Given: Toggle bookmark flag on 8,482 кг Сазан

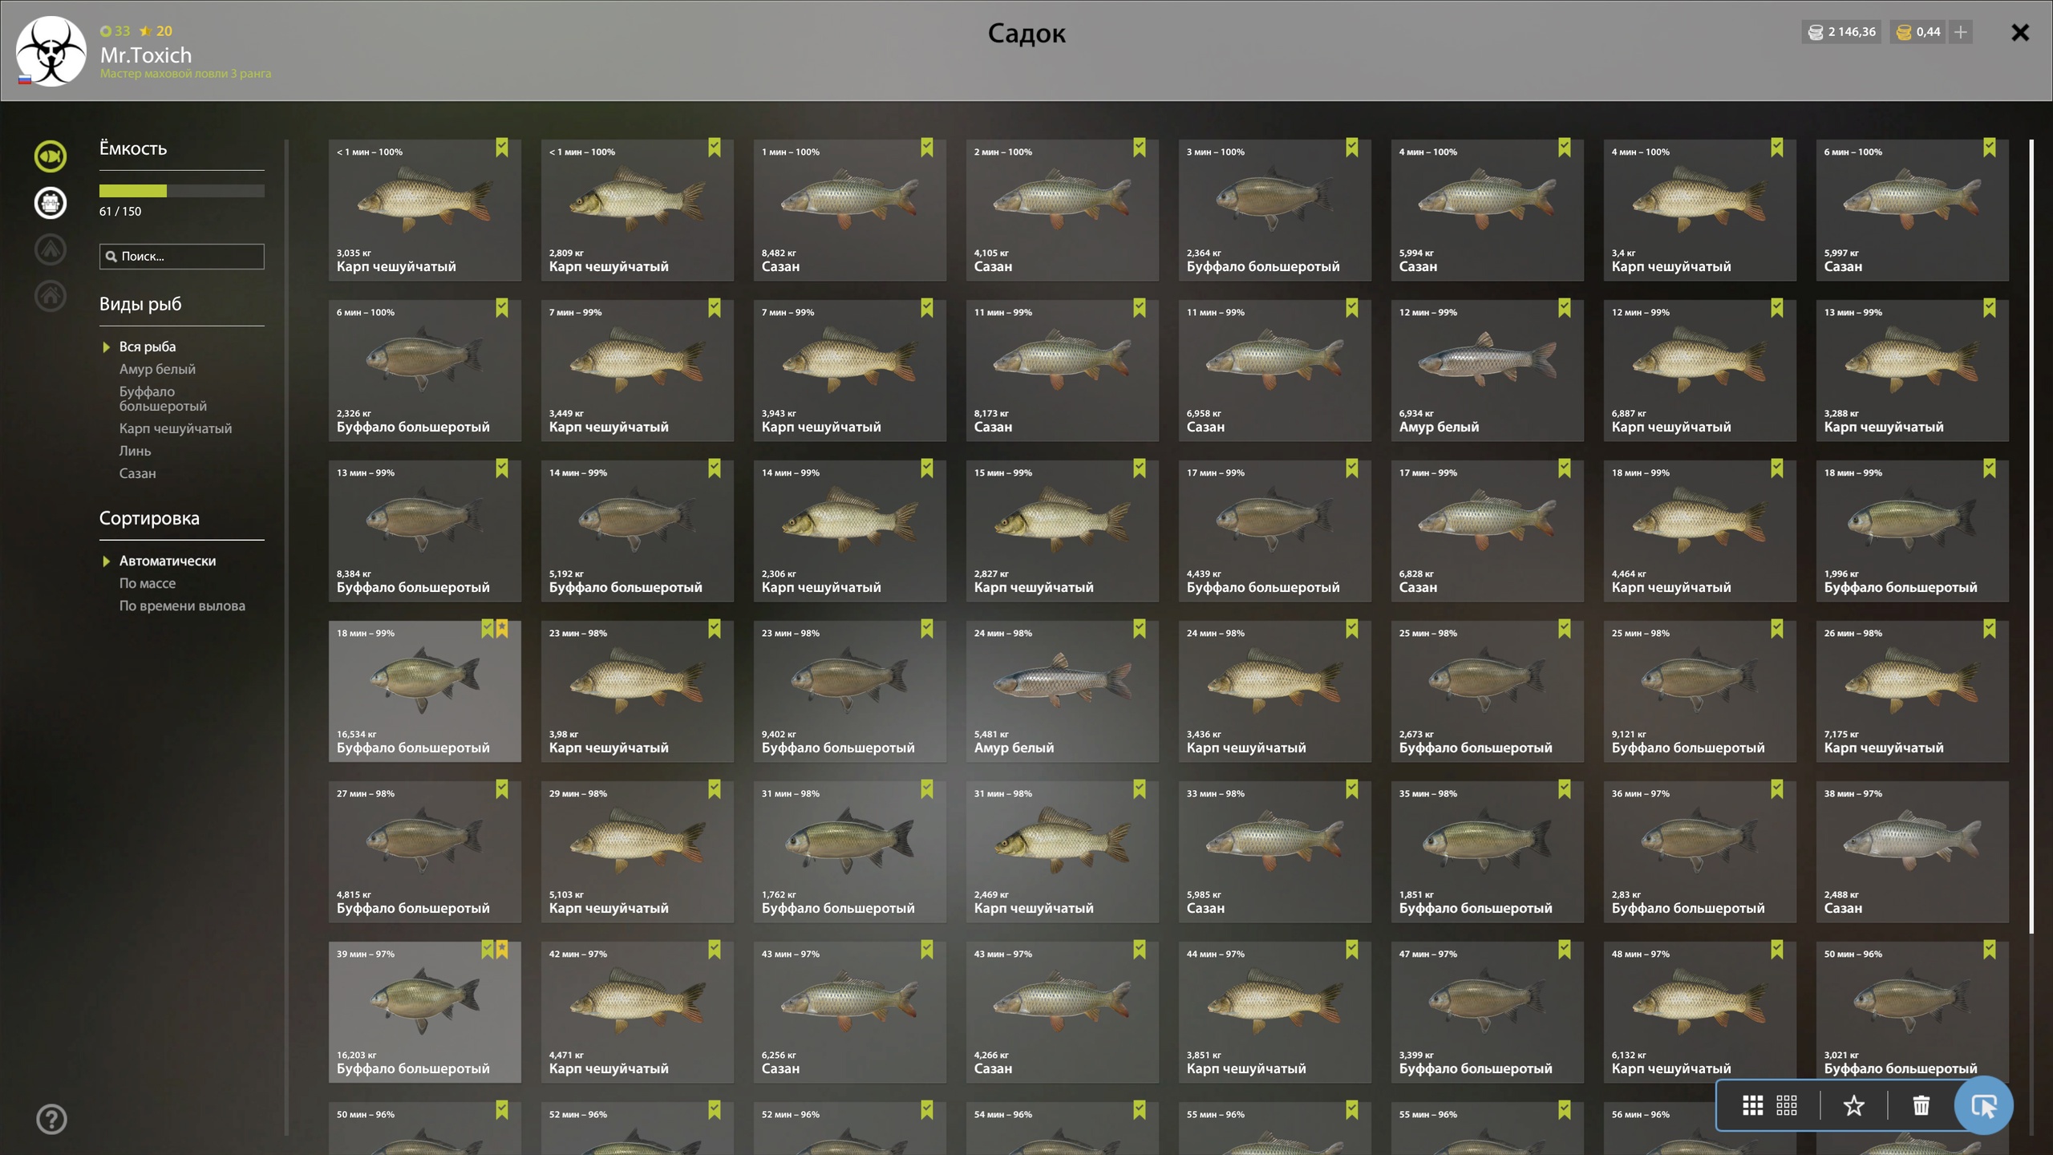Looking at the screenshot, I should (927, 148).
